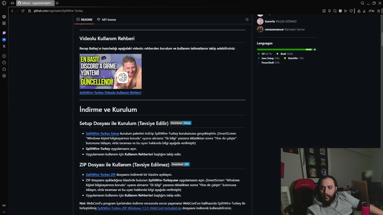Image resolution: width=383 pixels, height=215 pixels.
Task: Click the padlock site info icon
Action: 29,11
